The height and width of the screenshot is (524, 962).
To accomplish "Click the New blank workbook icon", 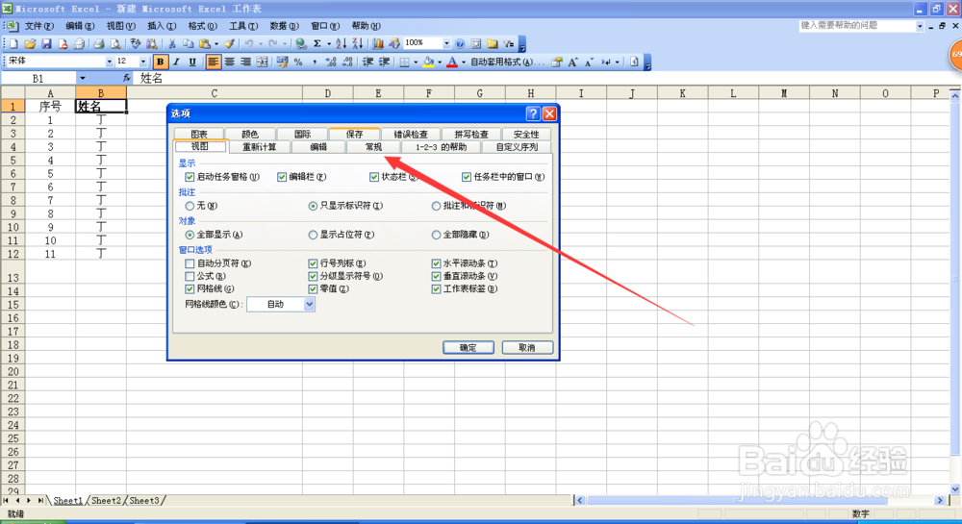I will point(13,43).
